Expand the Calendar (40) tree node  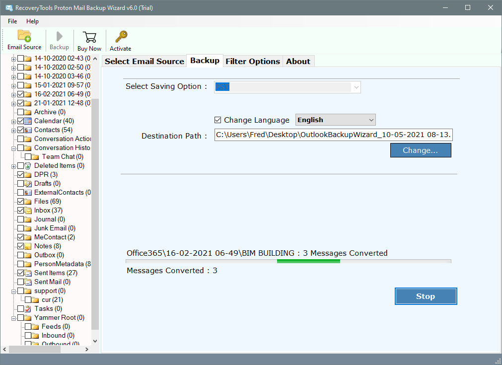pos(13,122)
